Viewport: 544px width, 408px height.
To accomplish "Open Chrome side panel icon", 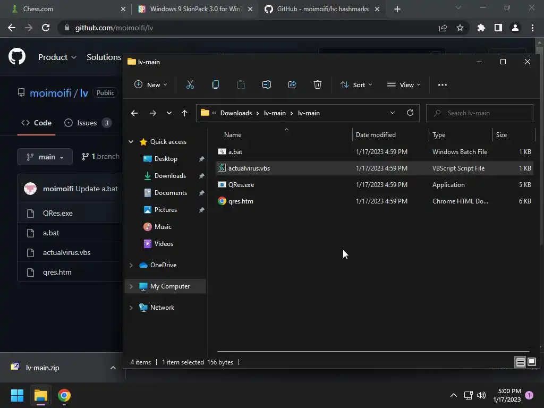I will [498, 28].
